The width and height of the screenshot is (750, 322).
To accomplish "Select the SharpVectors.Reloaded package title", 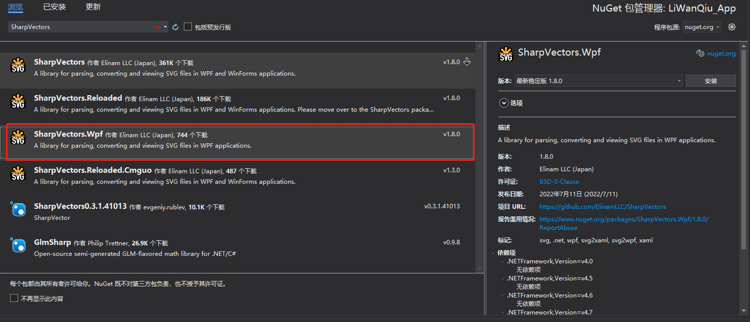I will click(78, 98).
